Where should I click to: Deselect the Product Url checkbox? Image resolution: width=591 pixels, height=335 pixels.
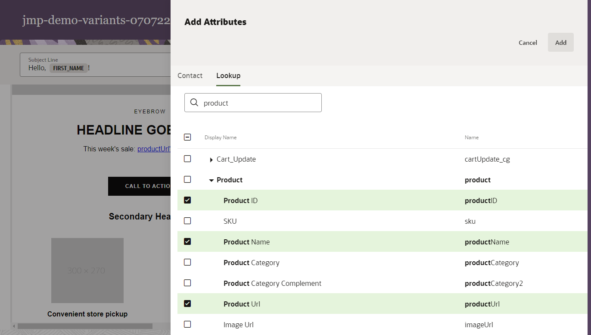pos(187,304)
